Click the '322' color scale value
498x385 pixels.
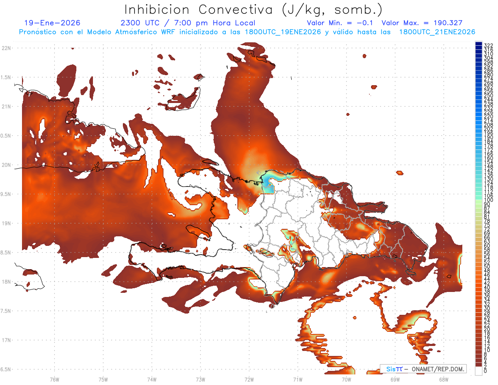[x=488, y=45]
